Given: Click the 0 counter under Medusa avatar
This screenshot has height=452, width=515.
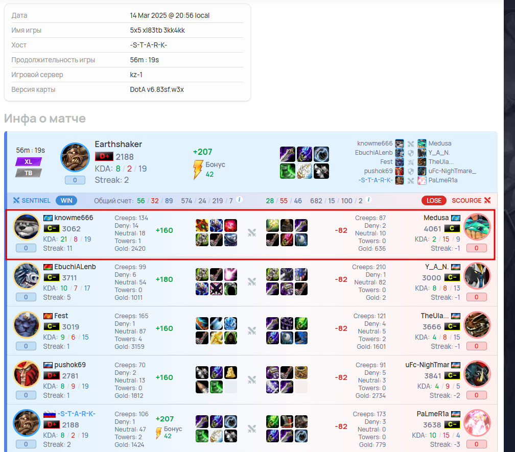Looking at the screenshot, I should click(477, 248).
